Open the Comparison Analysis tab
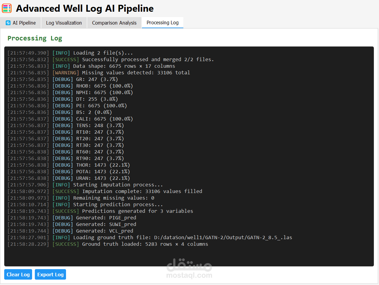This screenshot has width=379, height=285. pos(114,23)
